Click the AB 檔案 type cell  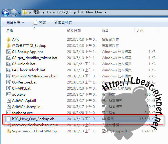(x=107, y=119)
